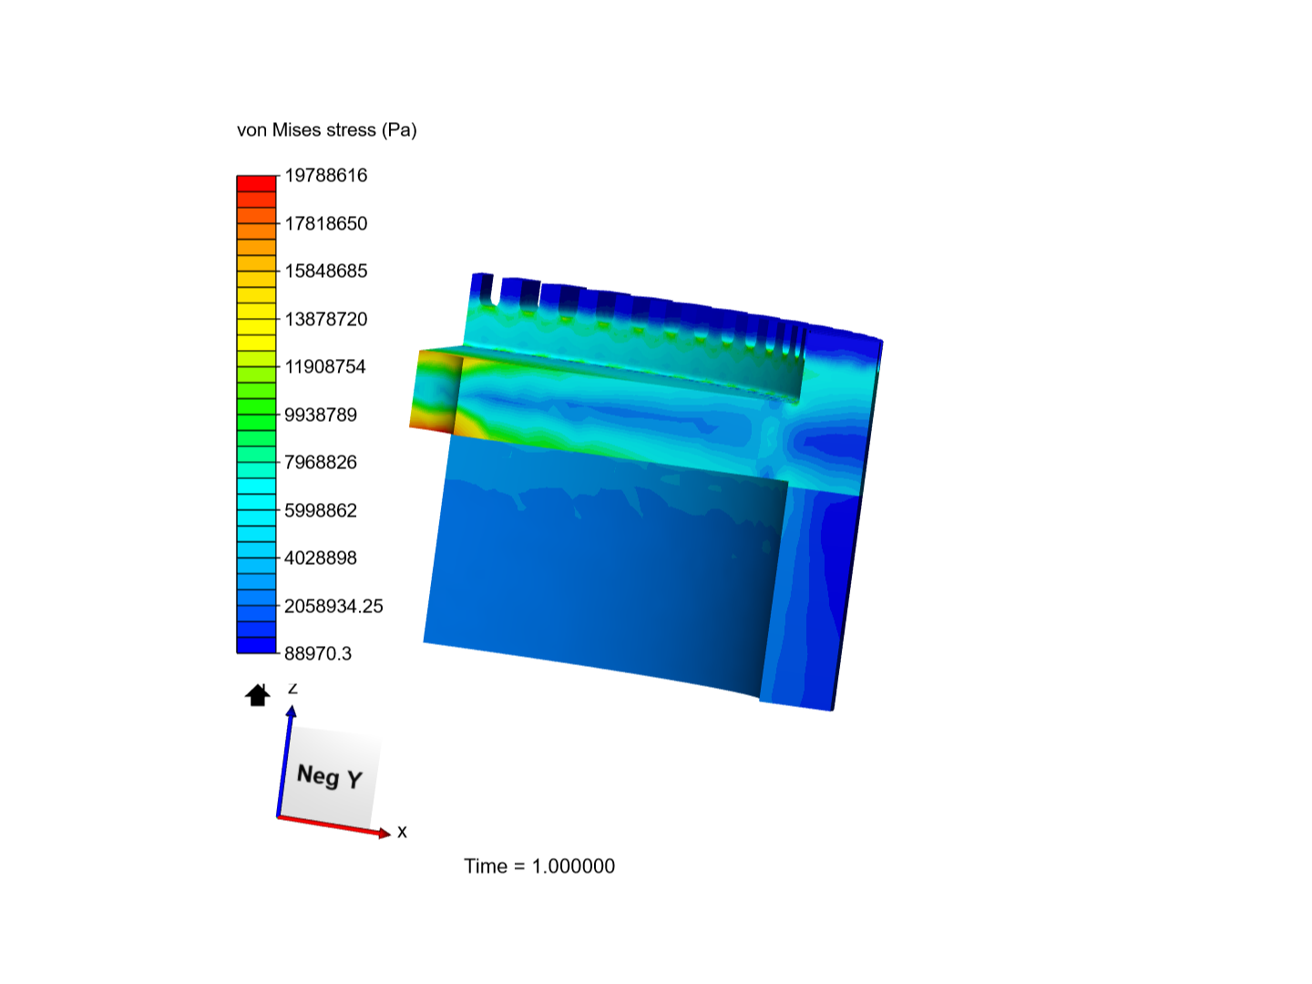1312x984 pixels.
Task: Click legend value 9938789
Action: 321,415
